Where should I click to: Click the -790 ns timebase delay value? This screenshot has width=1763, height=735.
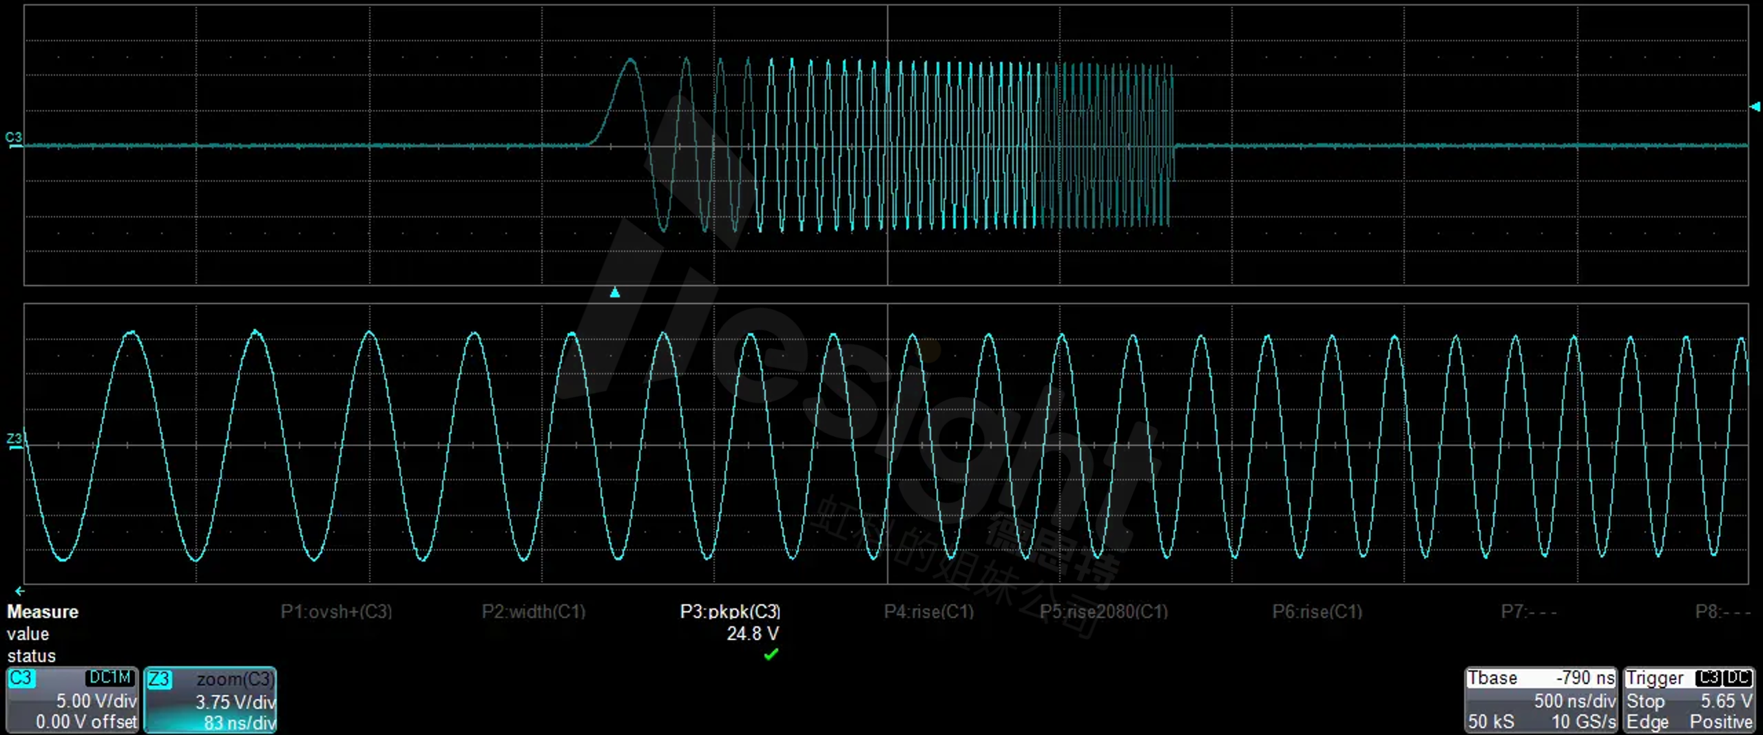coord(1585,678)
